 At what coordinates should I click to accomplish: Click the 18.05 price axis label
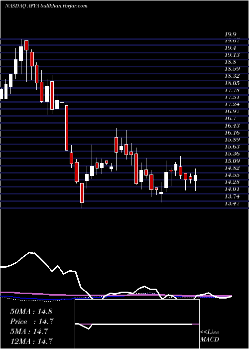(232, 83)
